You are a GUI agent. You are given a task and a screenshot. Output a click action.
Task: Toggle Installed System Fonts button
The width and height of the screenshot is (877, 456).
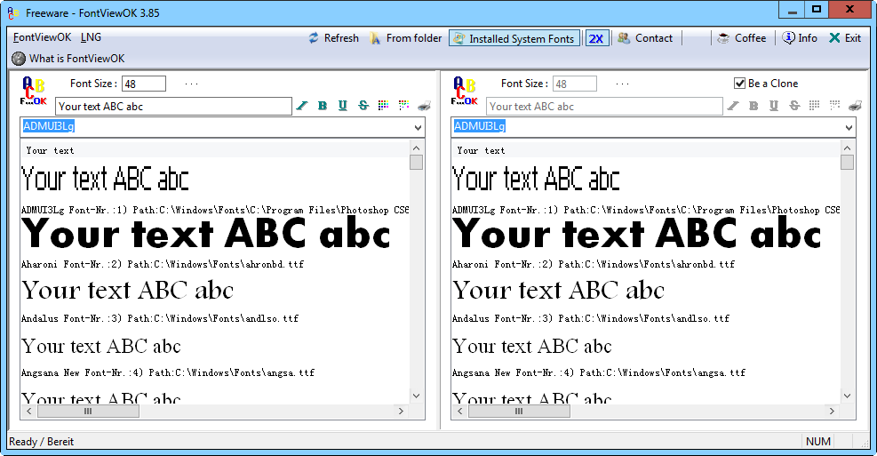(514, 38)
